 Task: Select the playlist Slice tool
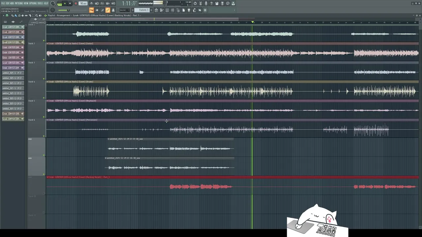point(30,15)
